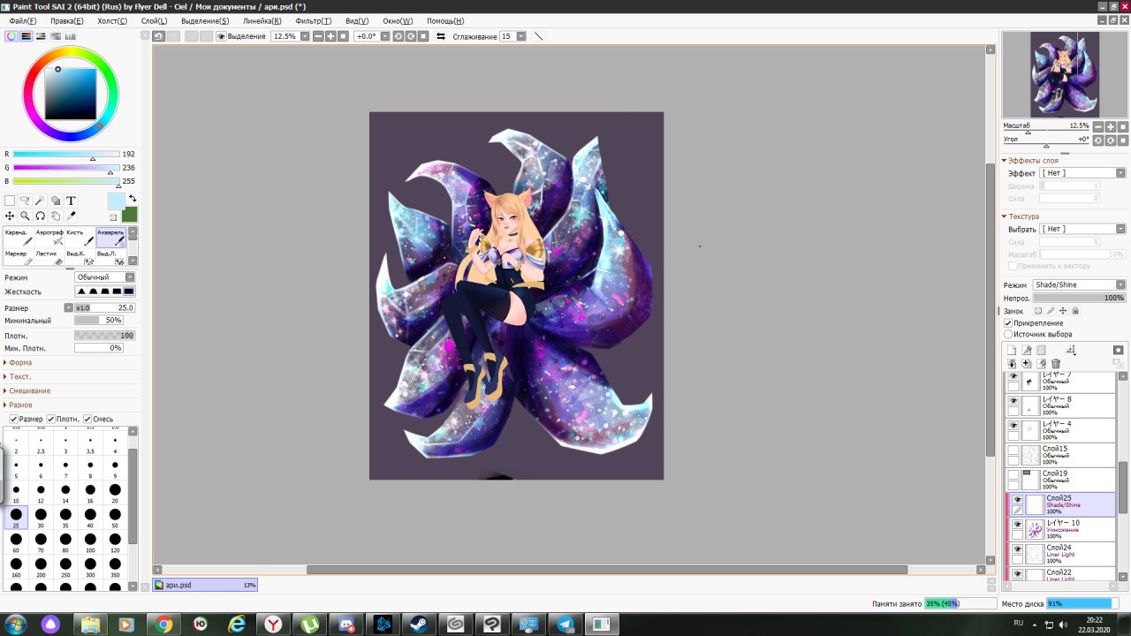The image size is (1131, 636).
Task: Open the Фильтр menu
Action: 314,20
